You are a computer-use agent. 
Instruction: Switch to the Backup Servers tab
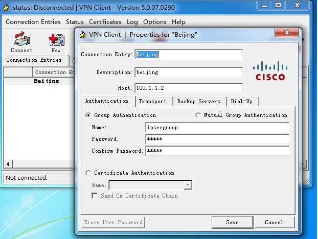(x=199, y=102)
